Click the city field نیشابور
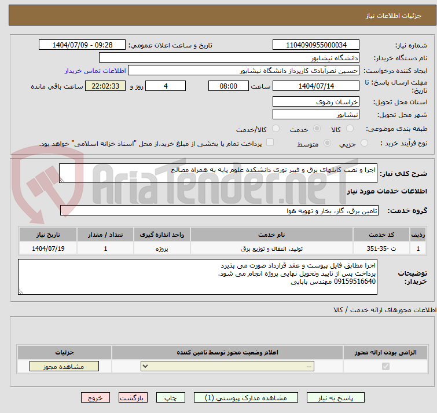 (x=316, y=115)
